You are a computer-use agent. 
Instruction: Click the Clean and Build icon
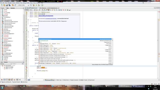point(33,5)
